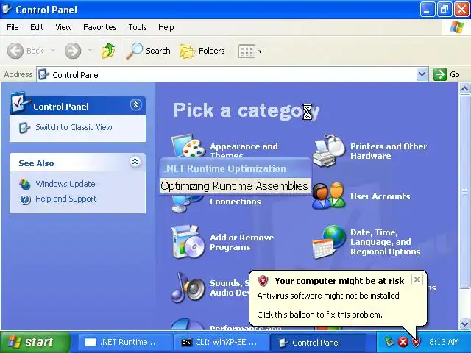Open the Tools menu

tap(138, 27)
